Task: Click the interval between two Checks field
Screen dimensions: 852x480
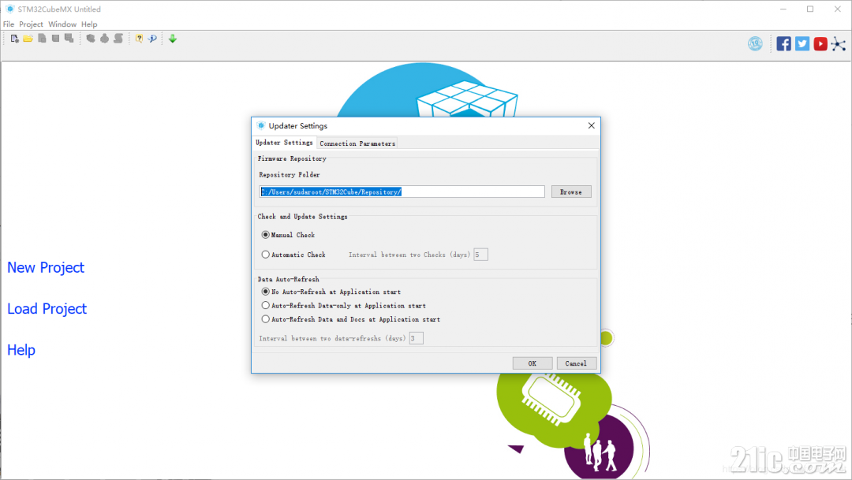Action: (480, 254)
